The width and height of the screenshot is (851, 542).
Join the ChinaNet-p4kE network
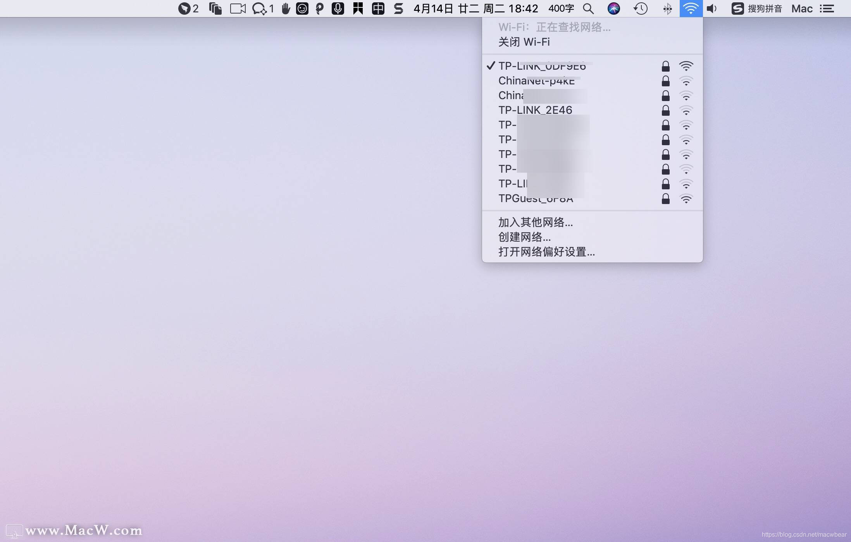coord(592,81)
